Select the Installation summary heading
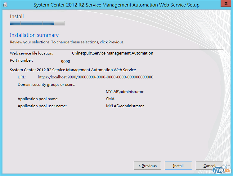The height and width of the screenshot is (176, 233). pyautogui.click(x=34, y=35)
